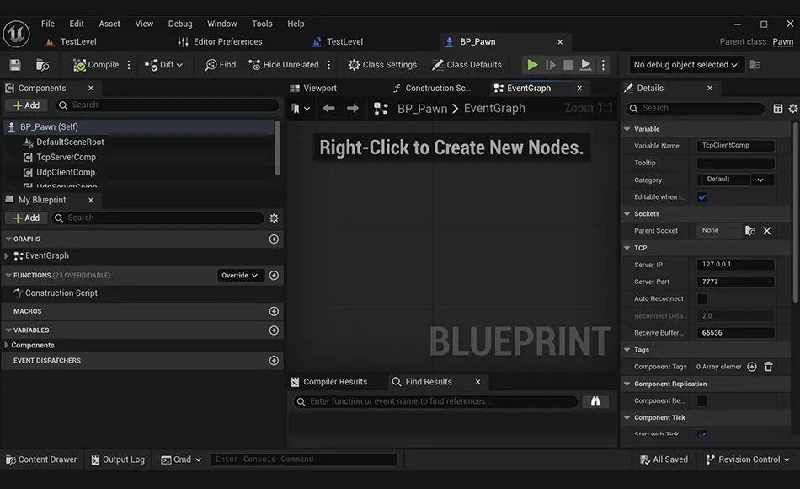The width and height of the screenshot is (800, 489).
Task: Navigate forward in graph history
Action: click(353, 108)
